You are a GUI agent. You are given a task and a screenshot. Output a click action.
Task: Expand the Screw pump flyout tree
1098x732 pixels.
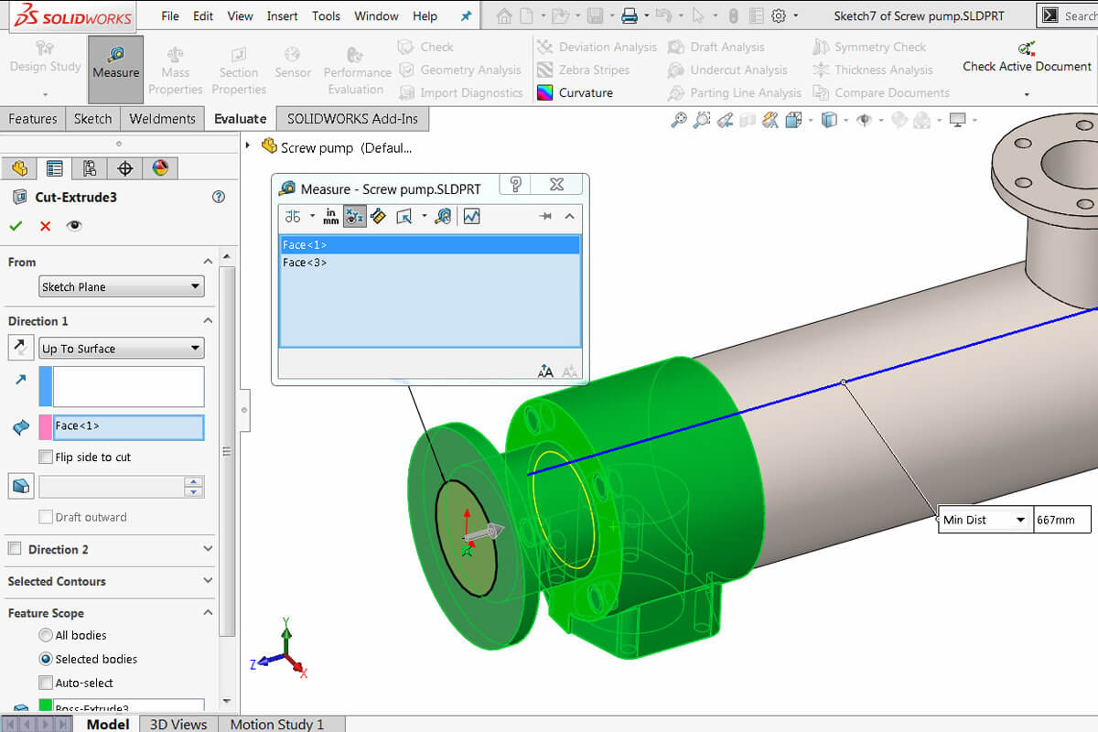coord(248,146)
